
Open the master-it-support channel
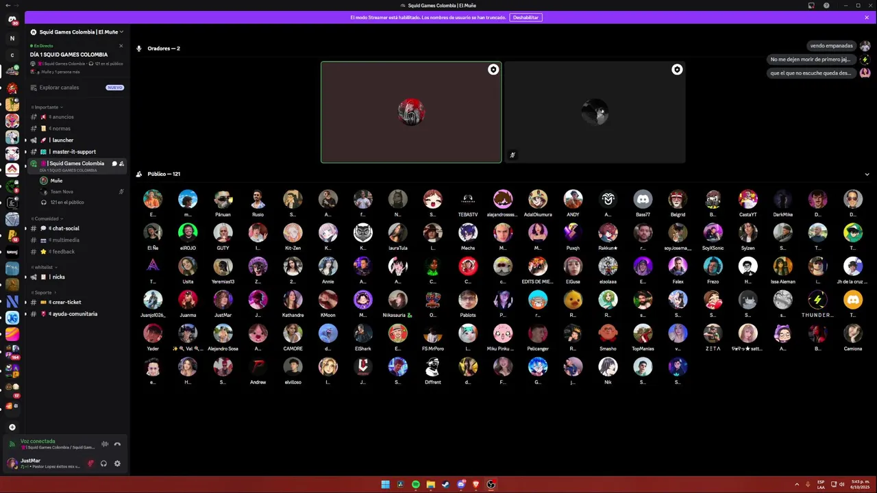pyautogui.click(x=76, y=152)
